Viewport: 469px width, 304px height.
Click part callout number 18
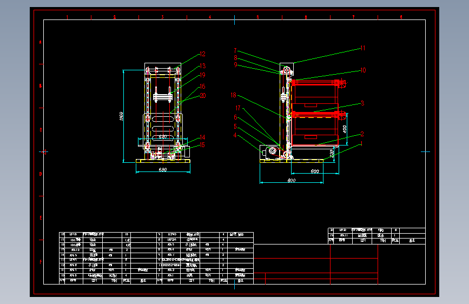click(233, 95)
